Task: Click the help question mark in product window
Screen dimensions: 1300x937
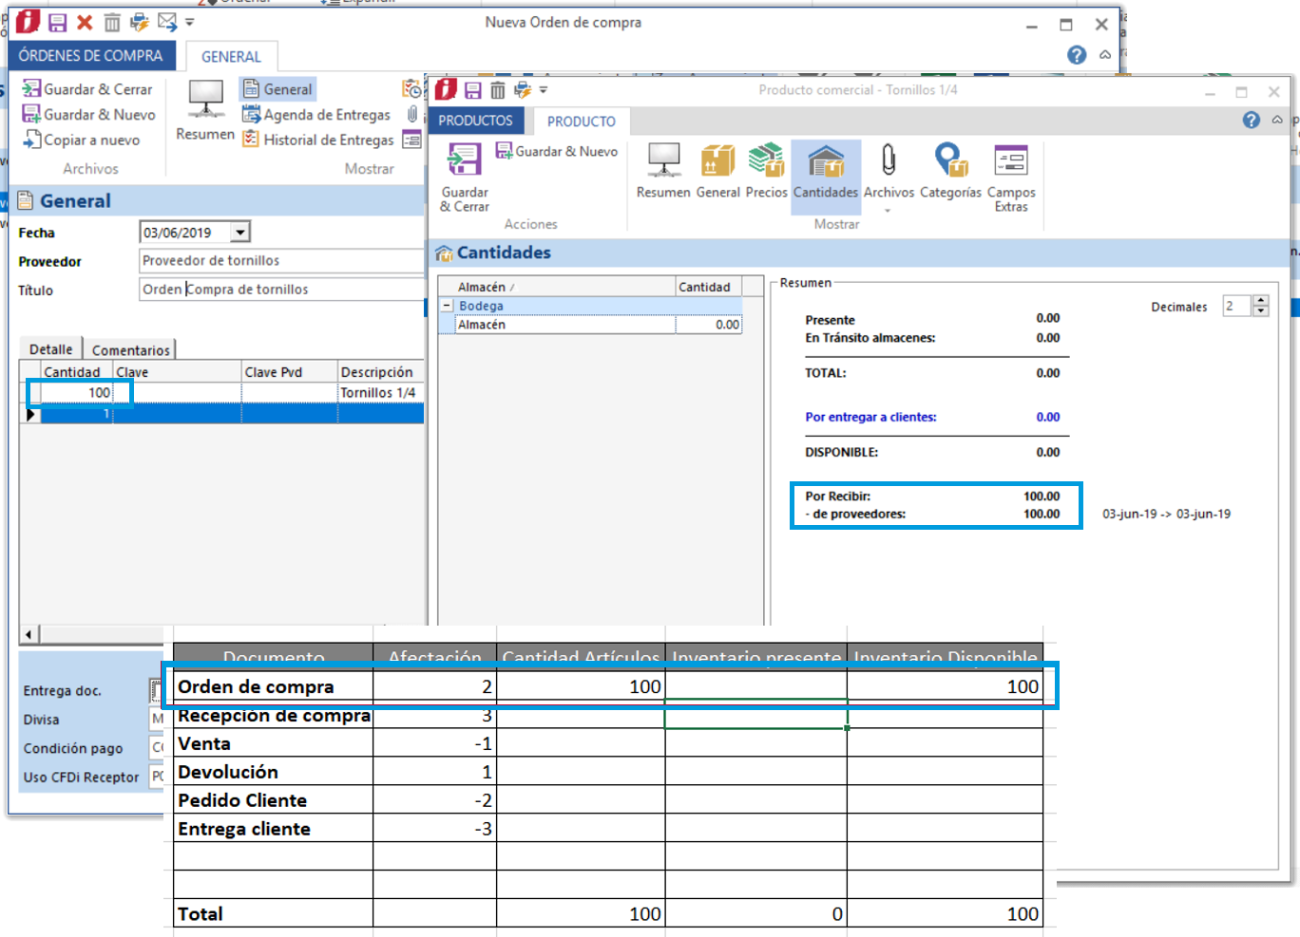Action: tap(1252, 120)
